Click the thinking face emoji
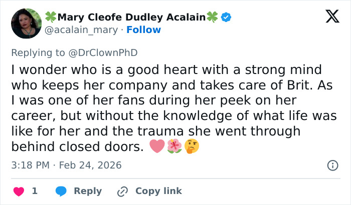The width and height of the screenshot is (351, 205). (x=192, y=146)
